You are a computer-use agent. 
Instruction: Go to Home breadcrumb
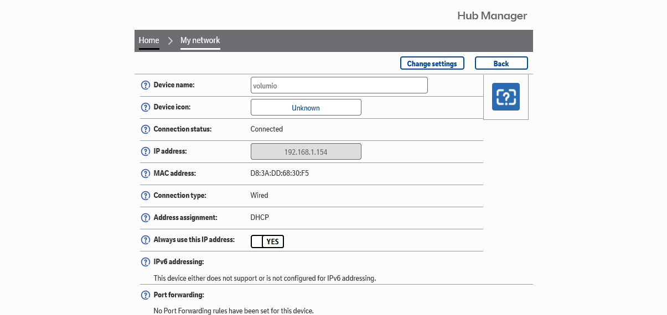pyautogui.click(x=149, y=40)
